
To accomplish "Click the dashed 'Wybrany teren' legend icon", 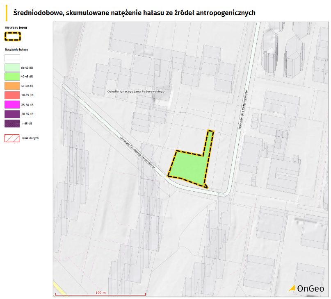I will 12,36.
